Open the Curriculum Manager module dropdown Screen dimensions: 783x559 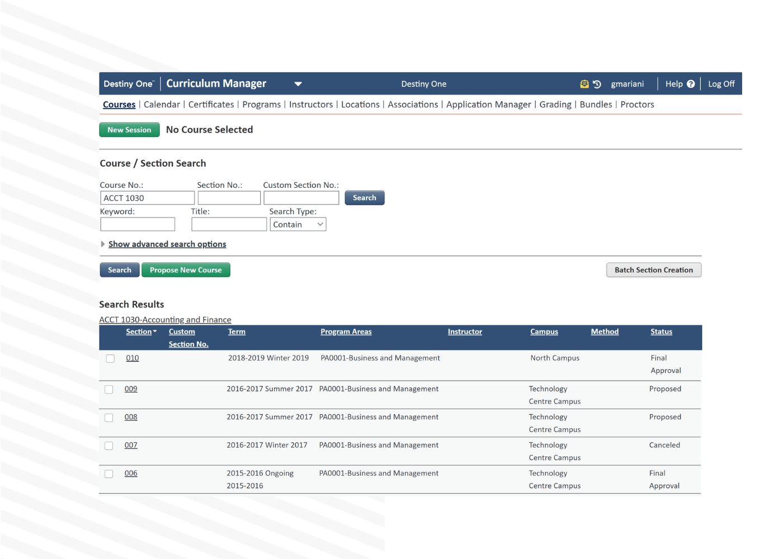[298, 83]
